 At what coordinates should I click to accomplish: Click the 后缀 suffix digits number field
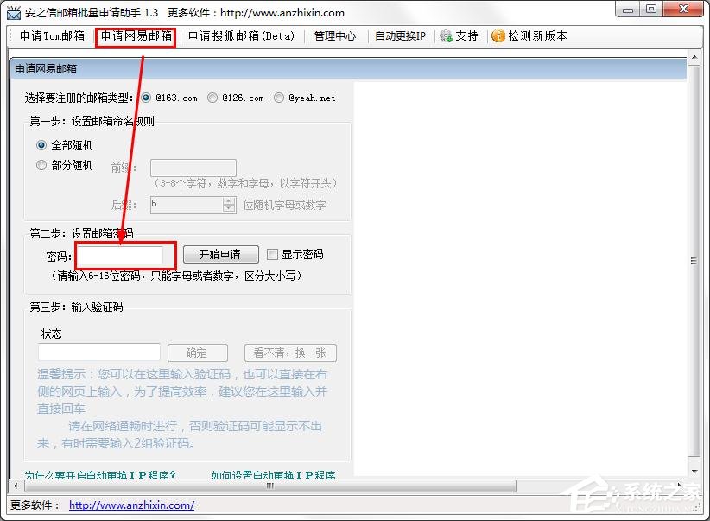coord(187,205)
